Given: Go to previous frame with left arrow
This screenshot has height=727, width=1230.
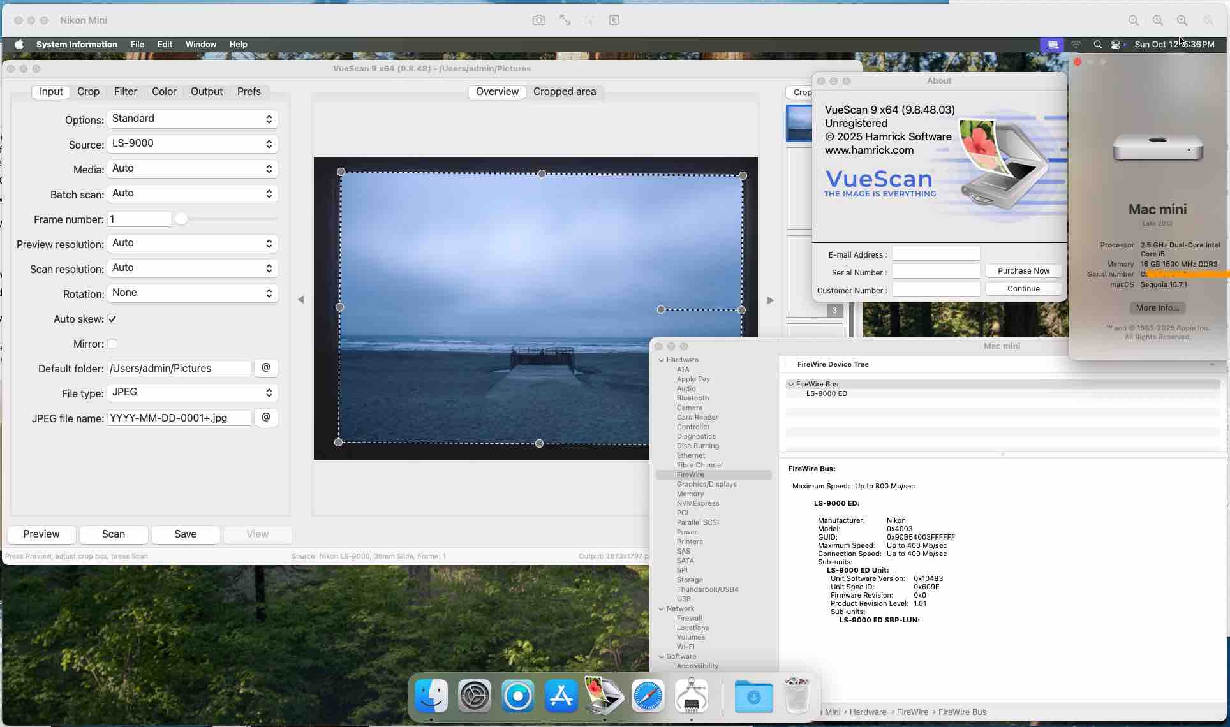Looking at the screenshot, I should [301, 300].
